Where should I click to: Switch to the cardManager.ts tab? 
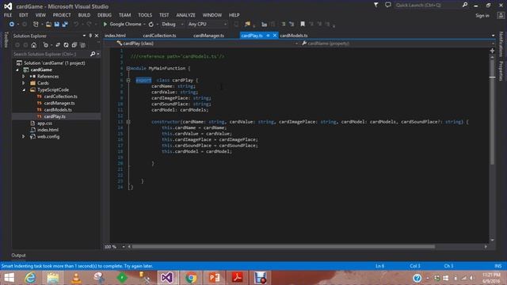pos(208,36)
